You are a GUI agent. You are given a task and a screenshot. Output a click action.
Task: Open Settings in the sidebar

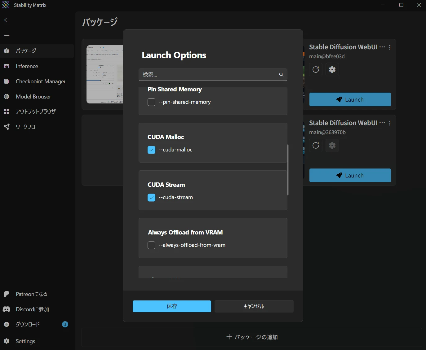[37, 341]
